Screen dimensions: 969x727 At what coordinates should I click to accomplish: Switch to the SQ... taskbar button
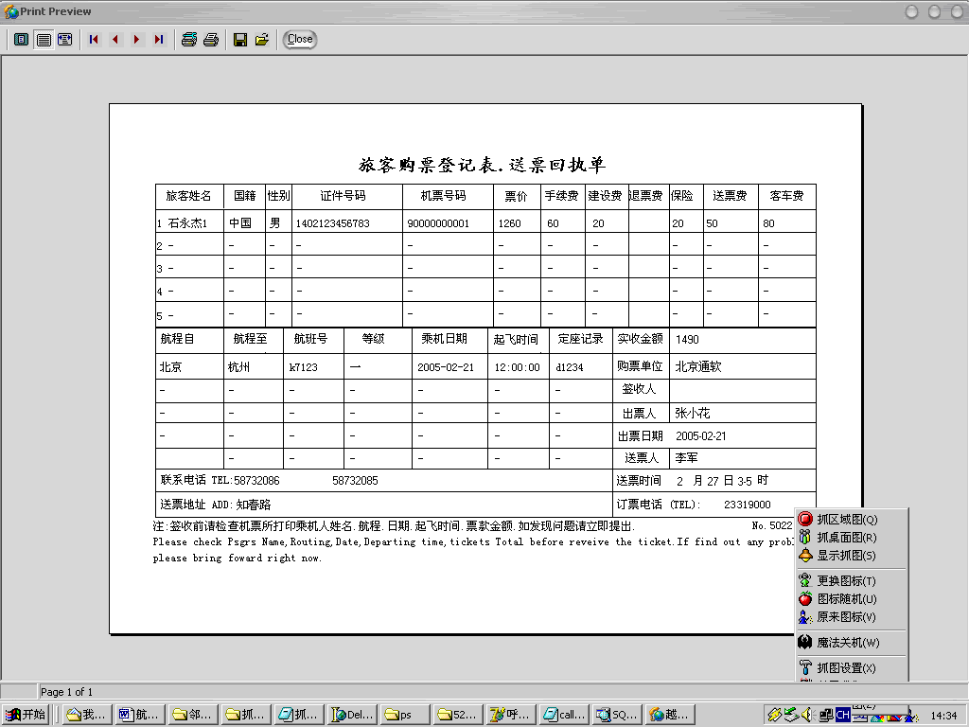[x=618, y=715]
